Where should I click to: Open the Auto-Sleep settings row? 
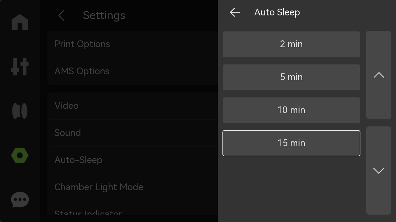[x=132, y=160]
